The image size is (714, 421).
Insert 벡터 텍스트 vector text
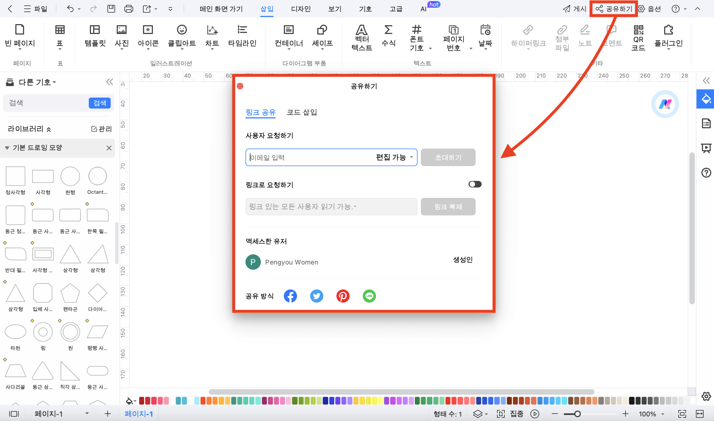click(362, 38)
